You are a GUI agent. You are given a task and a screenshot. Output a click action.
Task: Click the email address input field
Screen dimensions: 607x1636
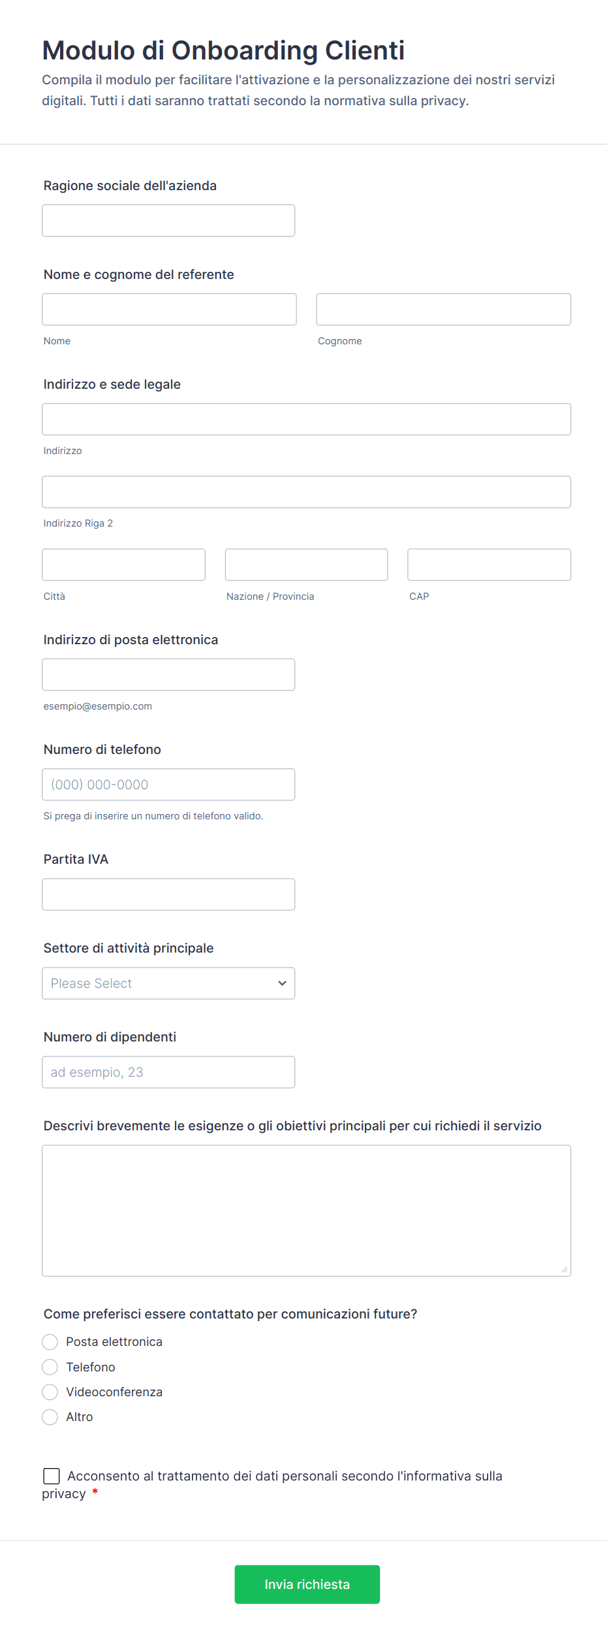point(168,675)
